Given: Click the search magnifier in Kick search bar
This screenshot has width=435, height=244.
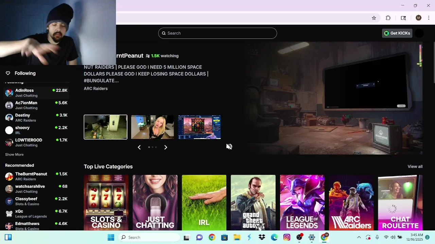Looking at the screenshot, I should click(x=164, y=33).
